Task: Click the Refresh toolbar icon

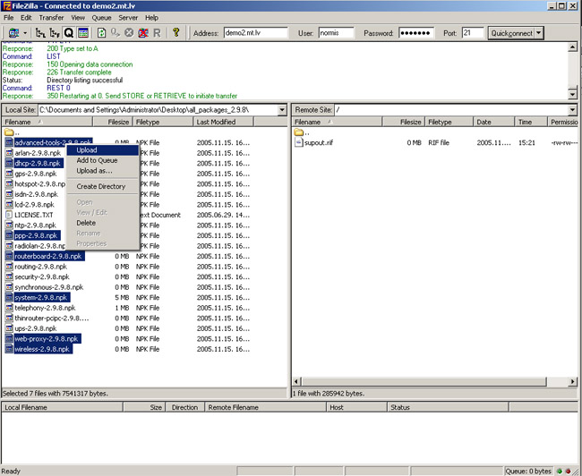Action: tap(102, 33)
